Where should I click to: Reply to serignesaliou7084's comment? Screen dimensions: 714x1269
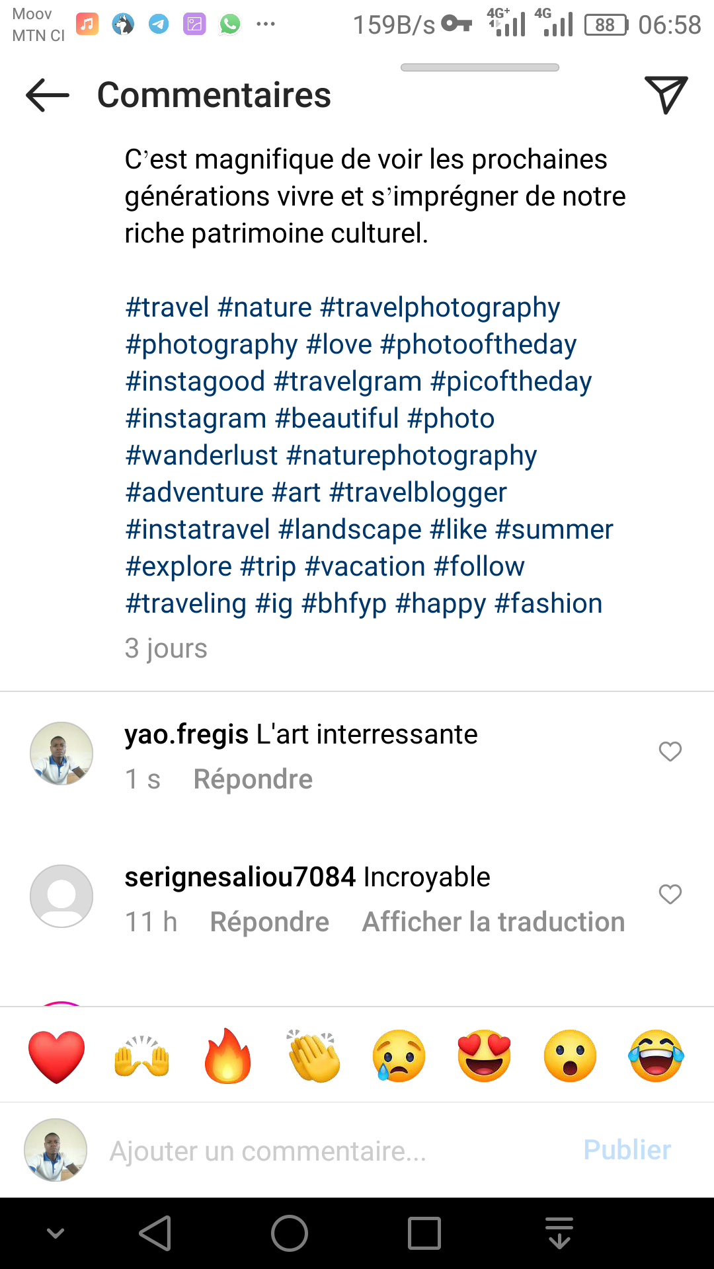269,922
